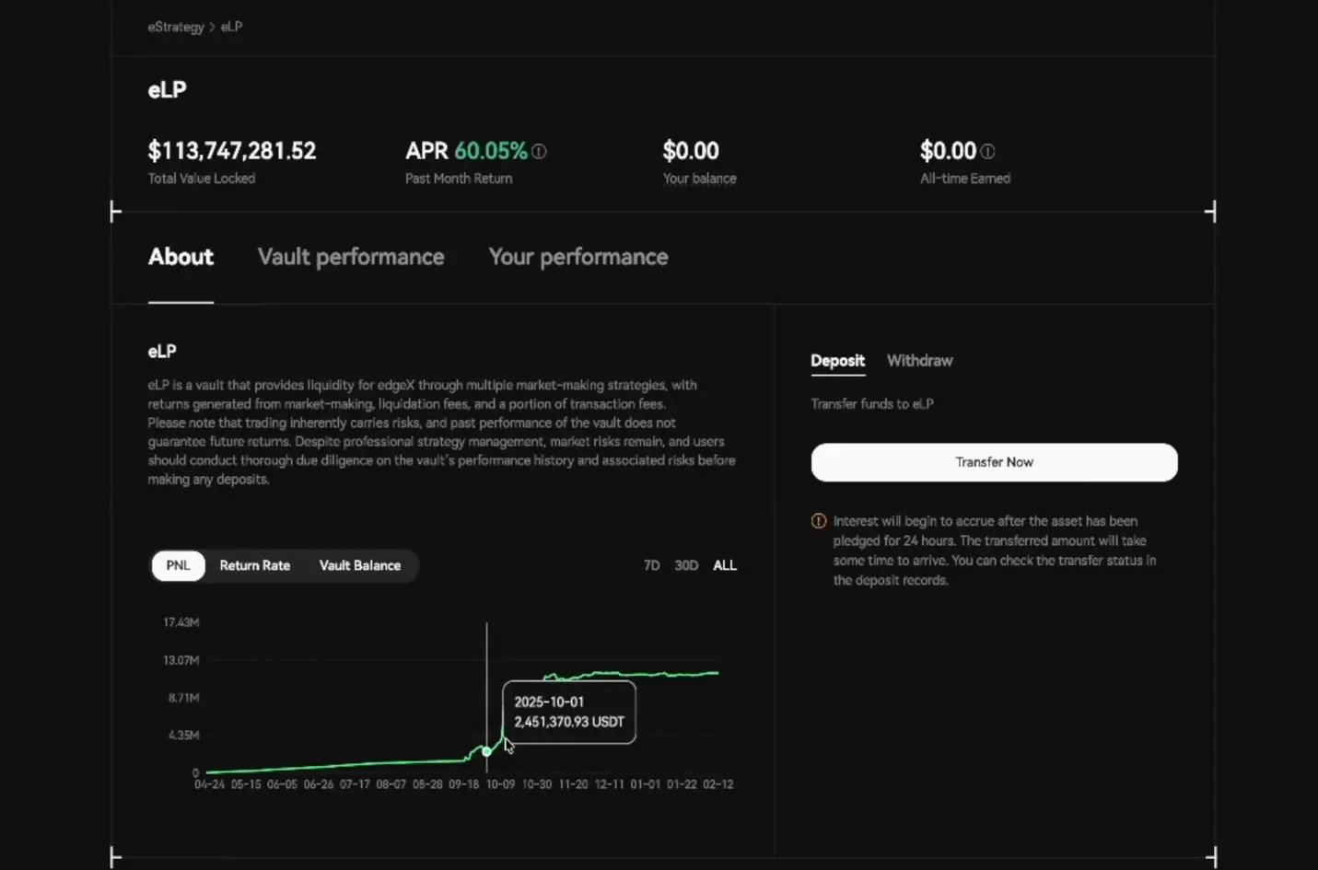
Task: Open the All-time Earned info icon
Action: (987, 151)
